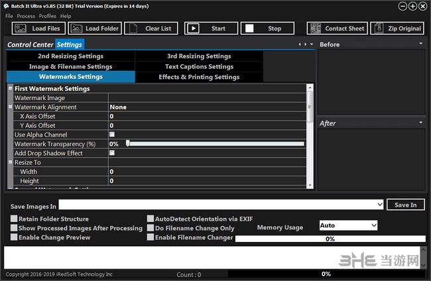The height and width of the screenshot is (281, 431).
Task: Click the Load Files button label
Action: pyautogui.click(x=46, y=28)
